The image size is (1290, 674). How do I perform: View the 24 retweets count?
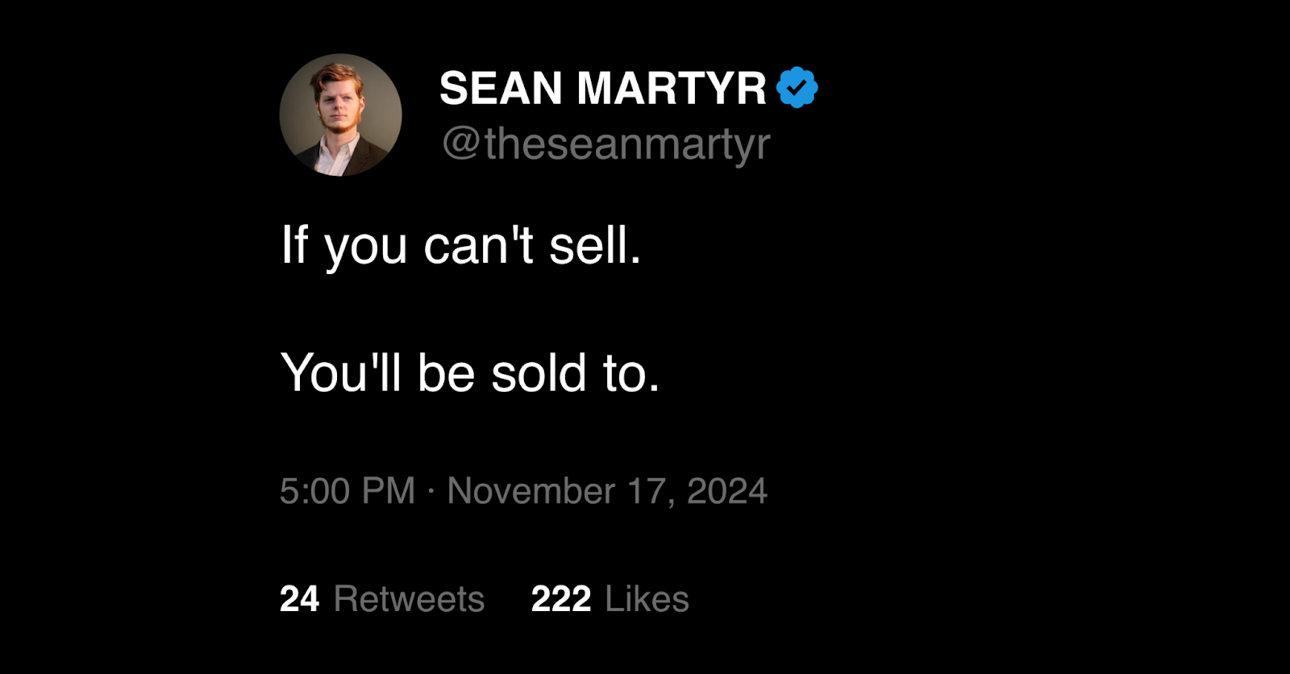click(x=299, y=599)
